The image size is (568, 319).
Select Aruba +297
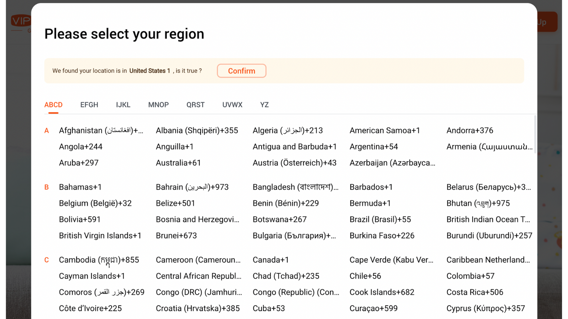[x=79, y=163]
